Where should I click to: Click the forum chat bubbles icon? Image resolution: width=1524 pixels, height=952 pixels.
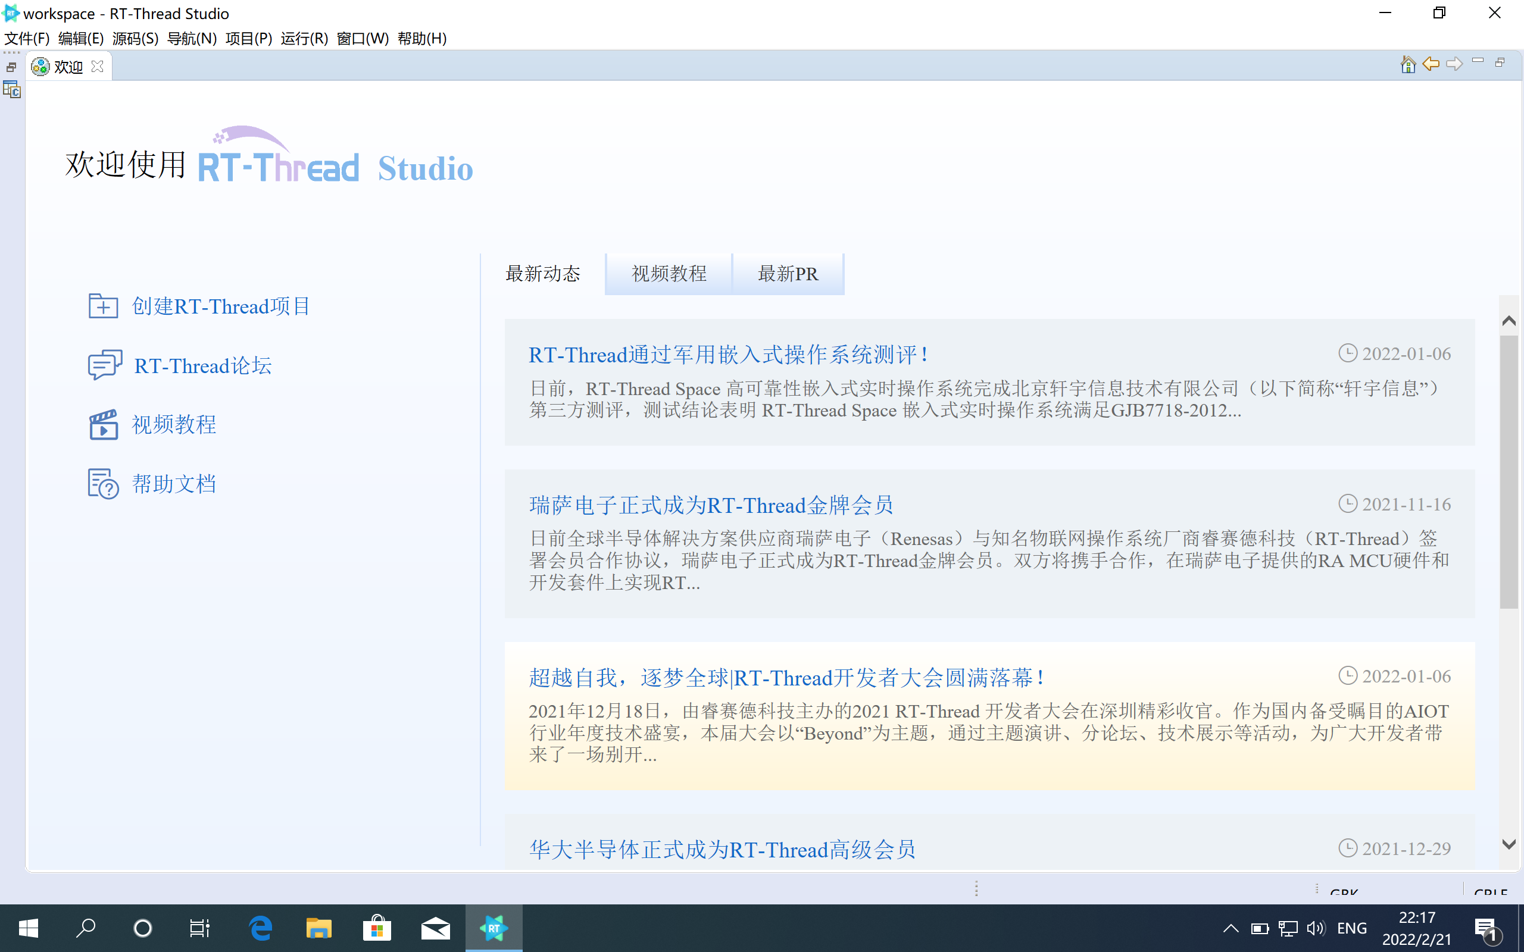click(x=104, y=365)
